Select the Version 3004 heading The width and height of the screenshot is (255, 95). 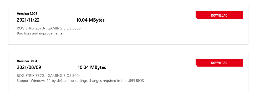pos(27,61)
